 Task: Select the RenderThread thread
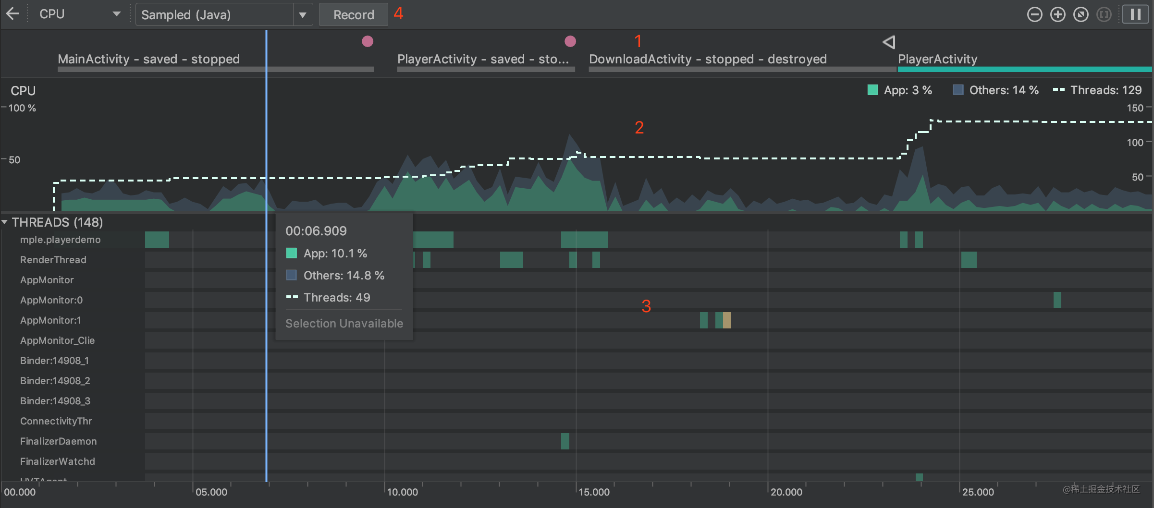(577, 260)
